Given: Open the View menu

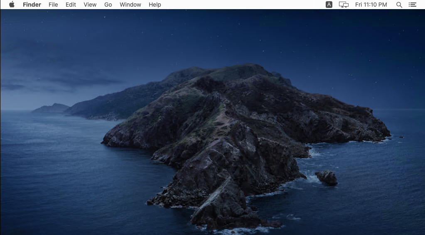Looking at the screenshot, I should coord(90,5).
